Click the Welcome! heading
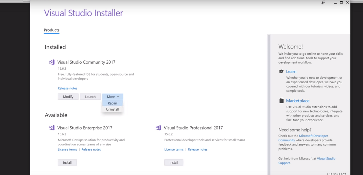 tap(290, 47)
